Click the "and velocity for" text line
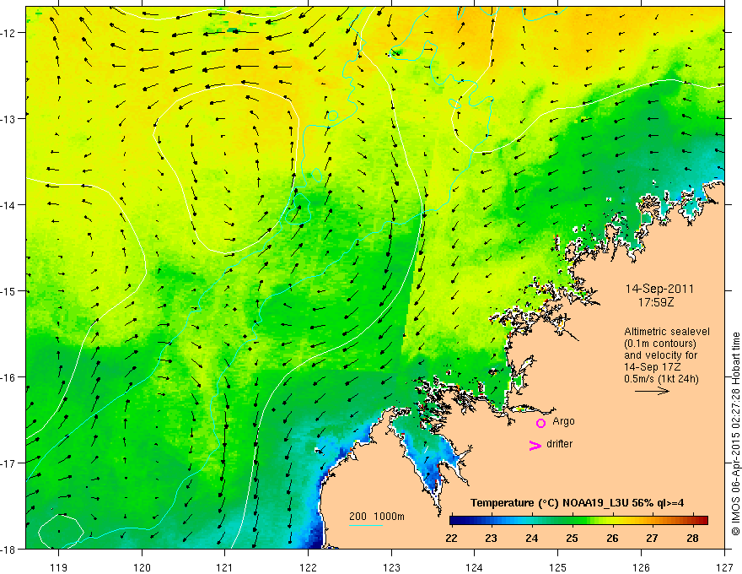The image size is (742, 574). click(x=660, y=355)
